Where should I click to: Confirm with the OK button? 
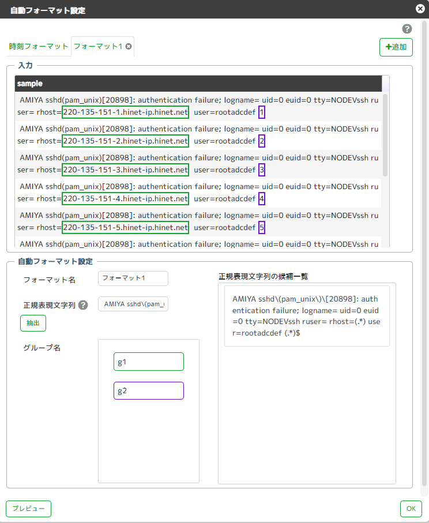click(411, 509)
